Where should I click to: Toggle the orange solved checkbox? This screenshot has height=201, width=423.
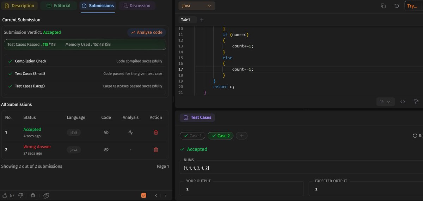coord(143,195)
